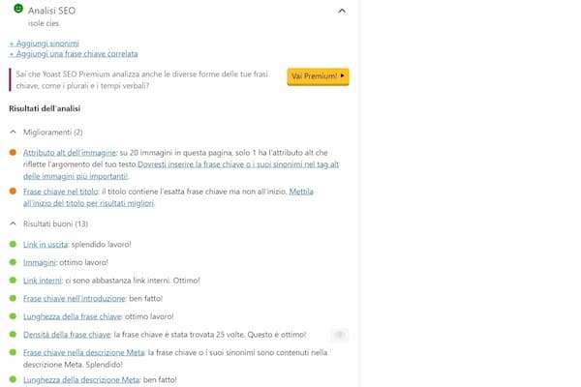
Task: Click orange bullet next to Frase chiave nel titolo
Action: pos(13,193)
